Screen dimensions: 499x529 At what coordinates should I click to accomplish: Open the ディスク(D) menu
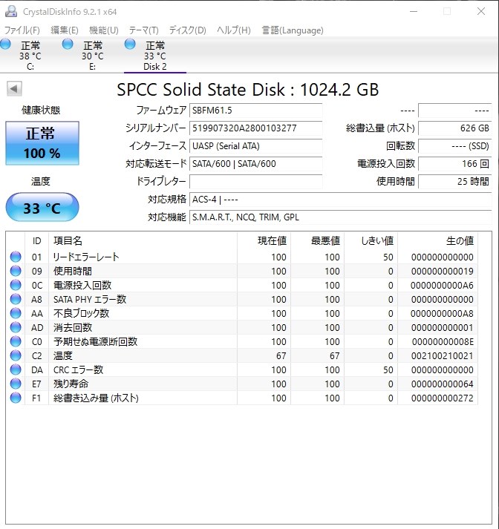point(187,30)
